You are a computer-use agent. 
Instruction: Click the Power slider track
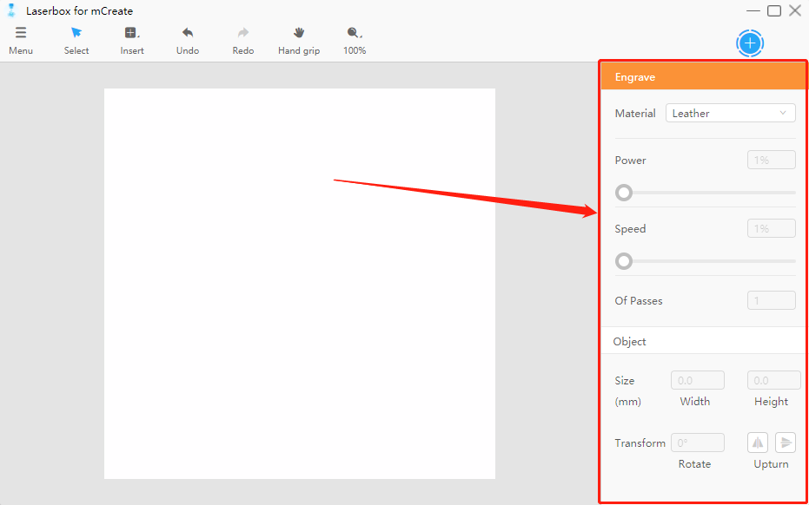(x=706, y=193)
